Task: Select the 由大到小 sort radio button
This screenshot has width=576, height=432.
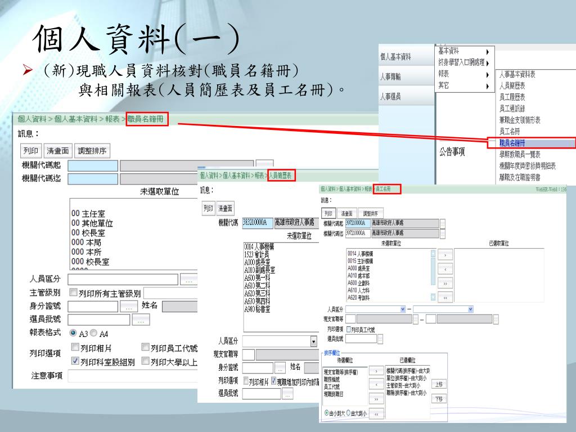Action: point(348,413)
